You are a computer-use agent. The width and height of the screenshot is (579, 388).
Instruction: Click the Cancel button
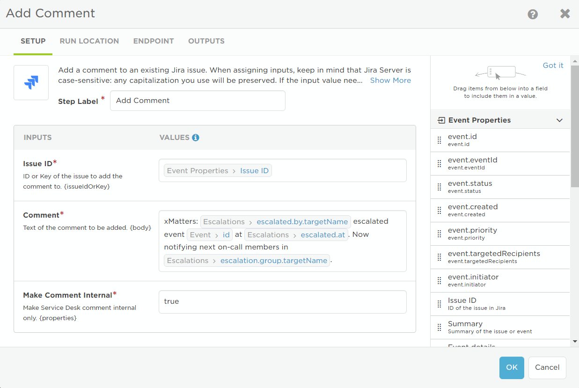(547, 367)
